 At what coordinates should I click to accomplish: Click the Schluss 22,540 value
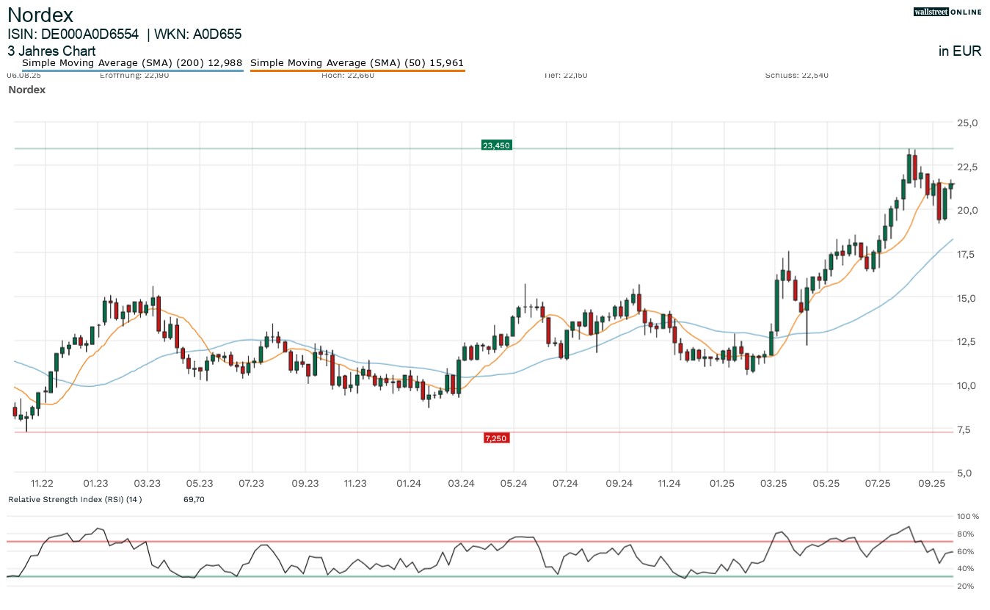click(x=796, y=75)
